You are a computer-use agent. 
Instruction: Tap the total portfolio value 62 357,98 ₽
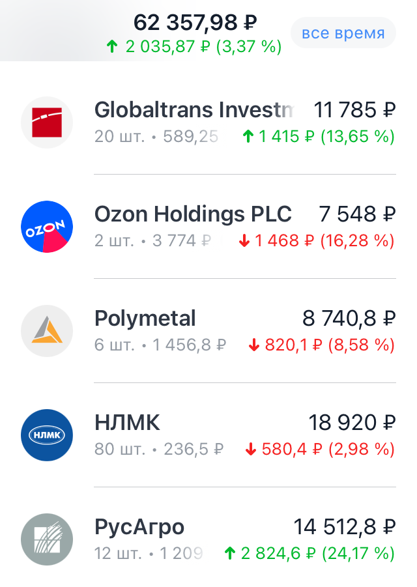click(195, 22)
